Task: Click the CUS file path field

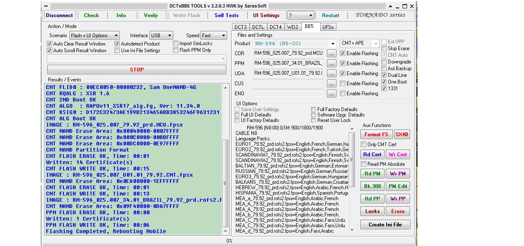Action: point(288,84)
